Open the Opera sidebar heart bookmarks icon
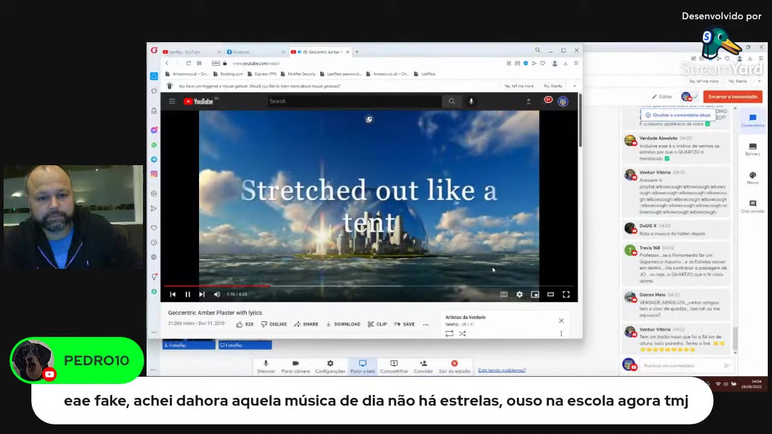This screenshot has width=772, height=434. click(x=154, y=228)
